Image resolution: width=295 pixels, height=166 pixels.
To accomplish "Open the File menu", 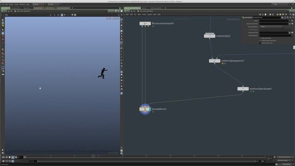I will [x=3, y=4].
